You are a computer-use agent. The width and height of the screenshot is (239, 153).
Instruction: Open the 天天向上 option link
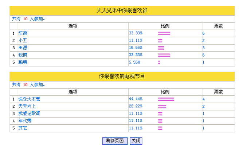(27, 106)
